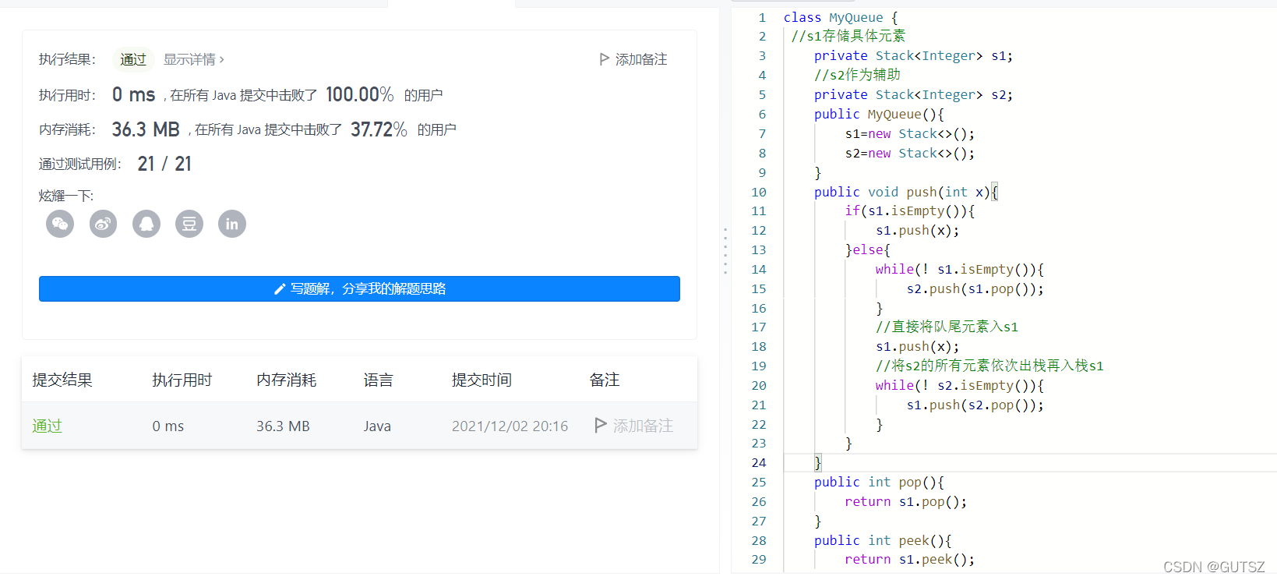Viewport: 1277px width, 580px height.
Task: Click line 28 public int peek()
Action: tap(883, 540)
